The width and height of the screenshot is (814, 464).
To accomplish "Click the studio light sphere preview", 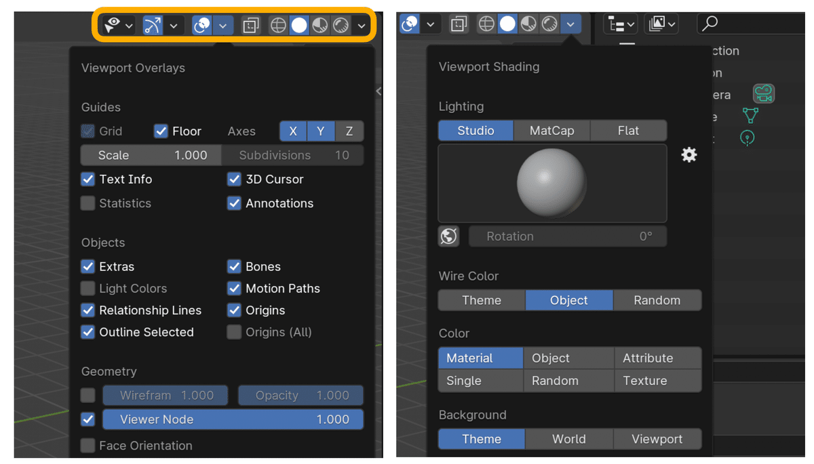I will [x=552, y=183].
